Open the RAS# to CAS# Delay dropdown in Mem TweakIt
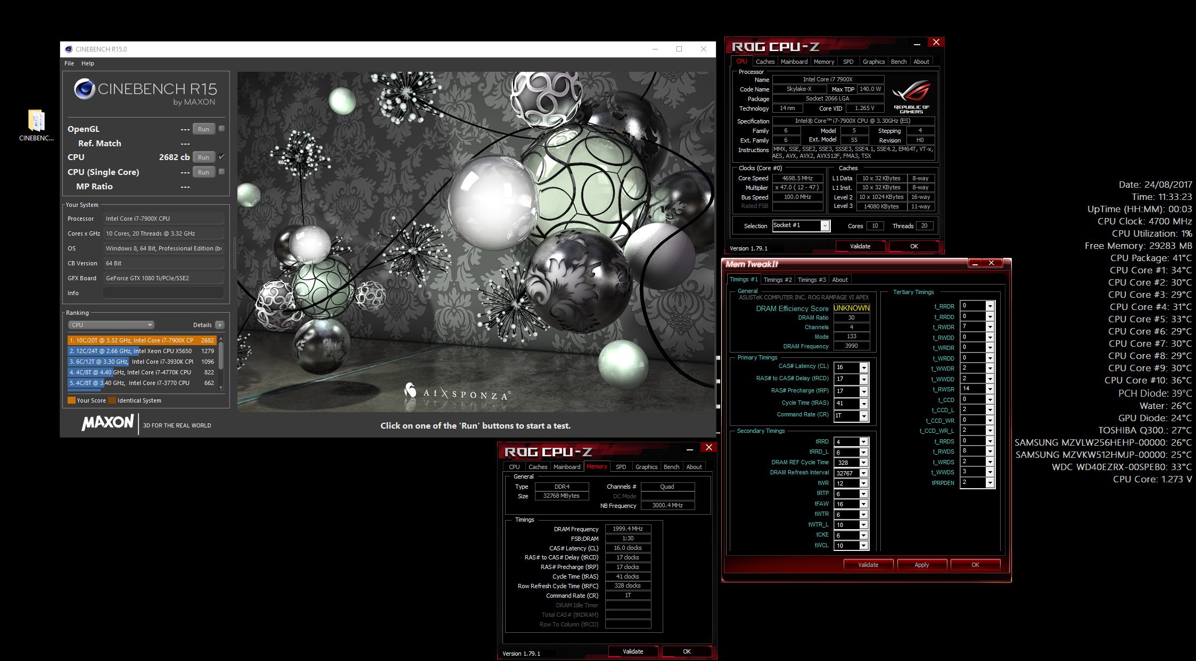Image resolution: width=1196 pixels, height=661 pixels. (x=864, y=379)
